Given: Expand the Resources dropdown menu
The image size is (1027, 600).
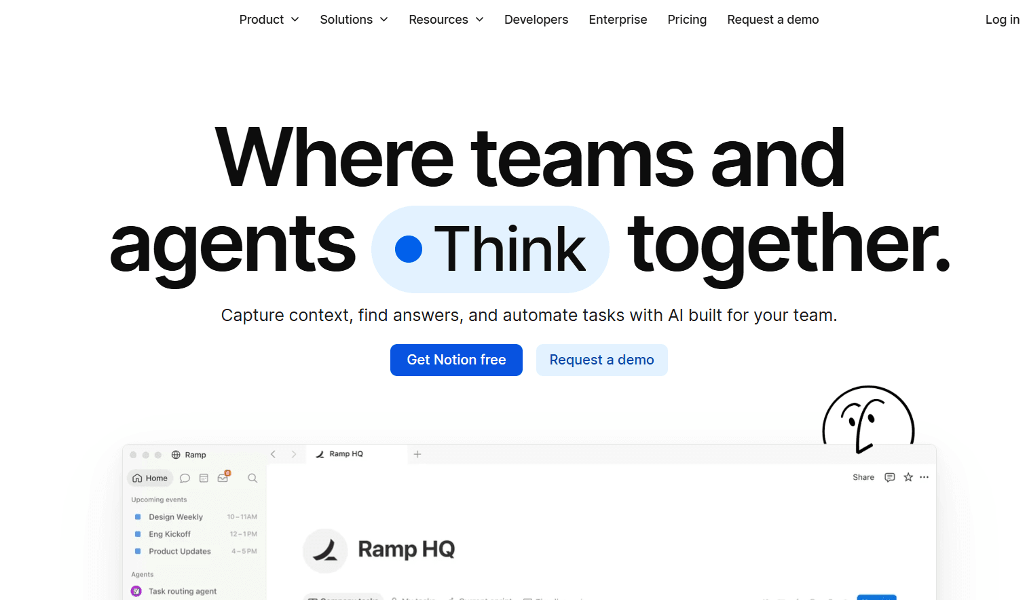Looking at the screenshot, I should pyautogui.click(x=446, y=20).
